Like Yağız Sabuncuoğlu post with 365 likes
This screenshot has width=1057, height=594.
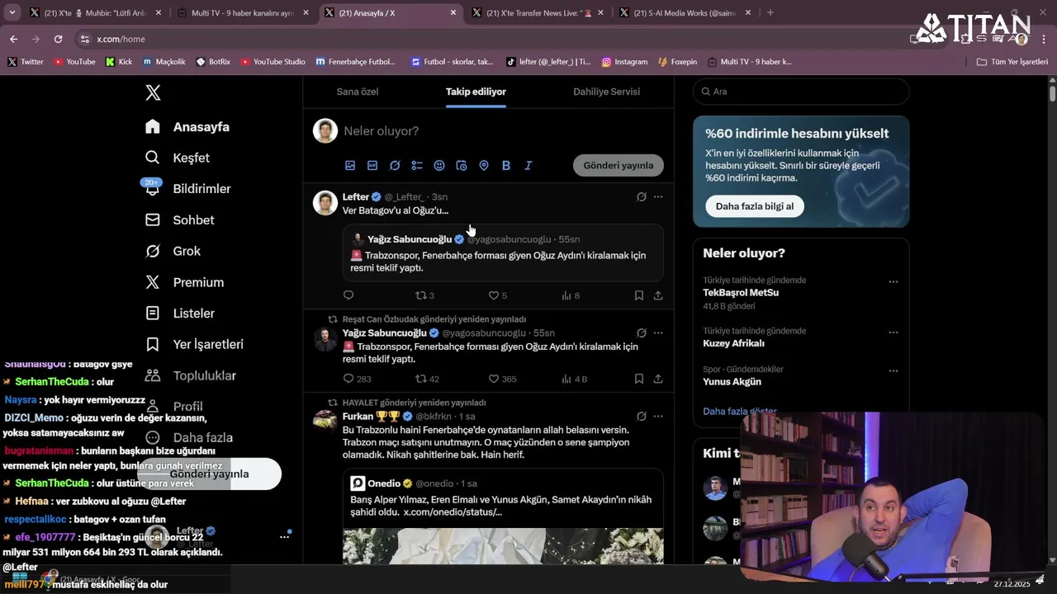(502, 379)
